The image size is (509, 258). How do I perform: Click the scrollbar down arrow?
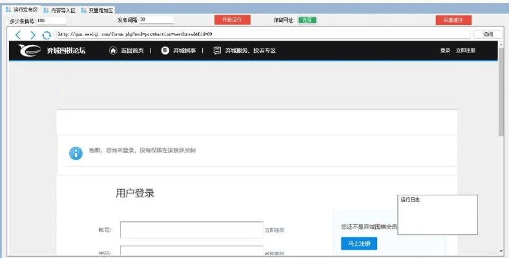[501, 252]
